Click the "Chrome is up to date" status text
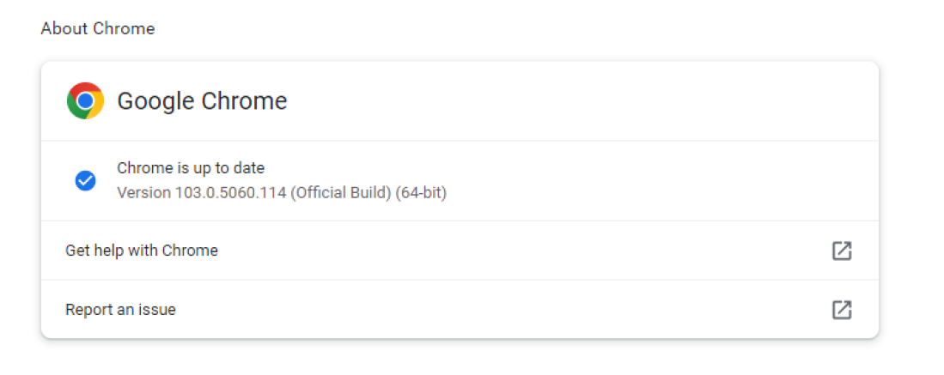 (x=191, y=168)
